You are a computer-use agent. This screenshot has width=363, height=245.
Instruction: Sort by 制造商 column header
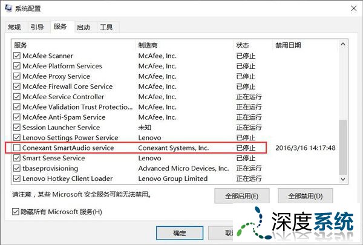coord(185,45)
